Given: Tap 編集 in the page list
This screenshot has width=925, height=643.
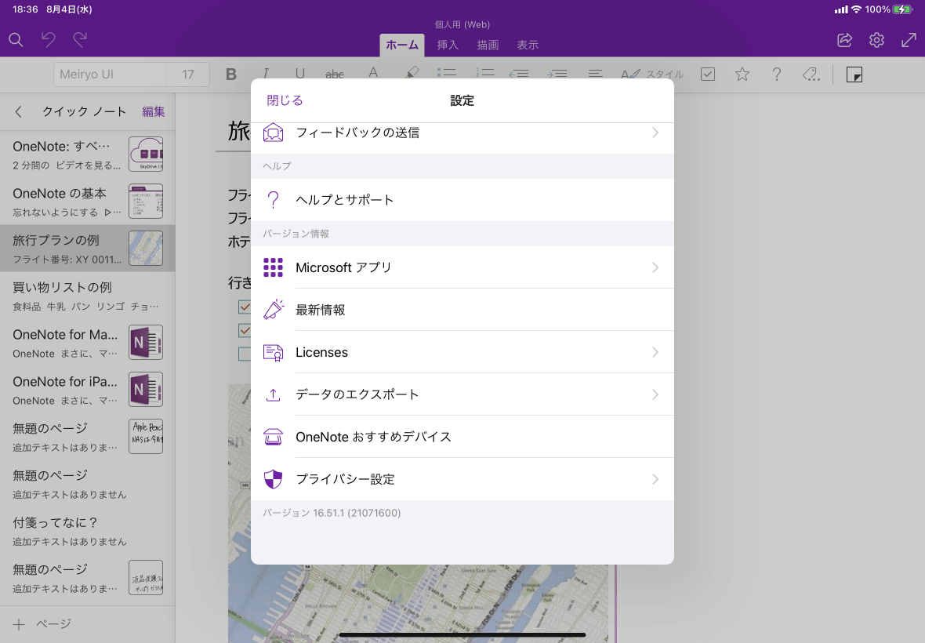Looking at the screenshot, I should (154, 111).
